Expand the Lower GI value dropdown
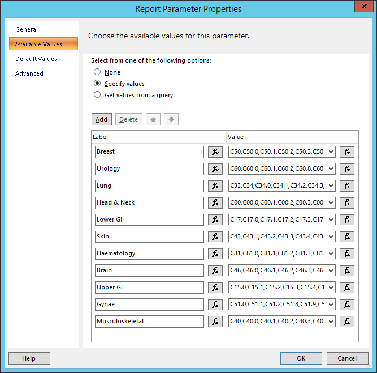Screen dimensions: 377x373 pos(331,220)
